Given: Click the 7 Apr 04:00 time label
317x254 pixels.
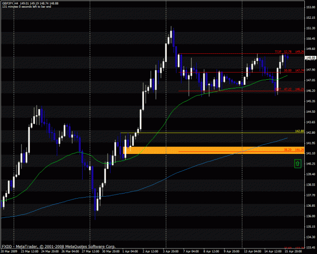Looking at the screenshot, I should pyautogui.click(x=191, y=251).
